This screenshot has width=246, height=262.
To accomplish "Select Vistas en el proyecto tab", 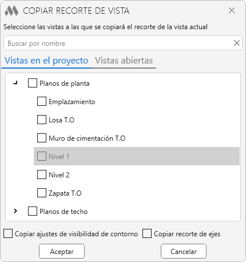I will pyautogui.click(x=46, y=61).
